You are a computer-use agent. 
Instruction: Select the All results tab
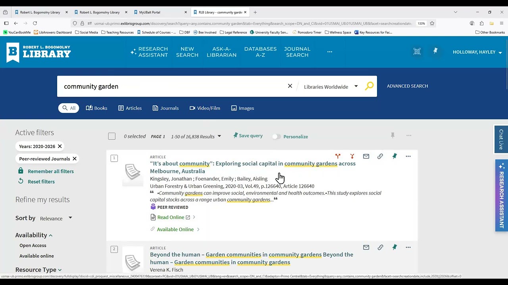pos(69,108)
